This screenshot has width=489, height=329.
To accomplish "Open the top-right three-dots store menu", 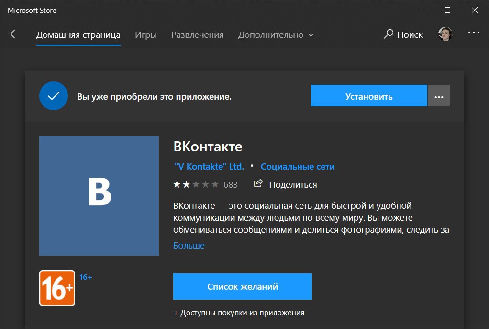I will tap(474, 32).
